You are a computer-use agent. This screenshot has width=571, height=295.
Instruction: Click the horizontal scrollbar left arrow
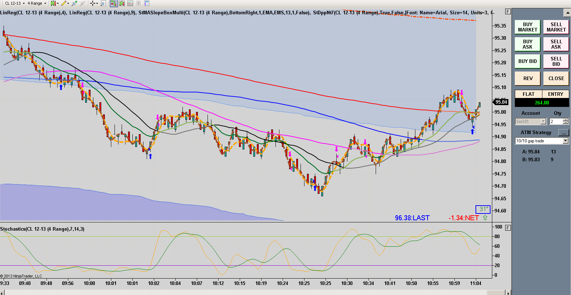(x=2, y=292)
